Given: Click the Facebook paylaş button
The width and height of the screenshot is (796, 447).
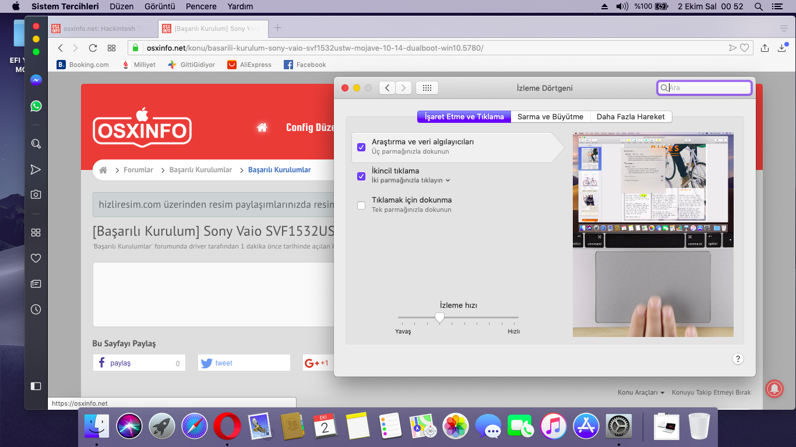Looking at the screenshot, I should (x=139, y=363).
